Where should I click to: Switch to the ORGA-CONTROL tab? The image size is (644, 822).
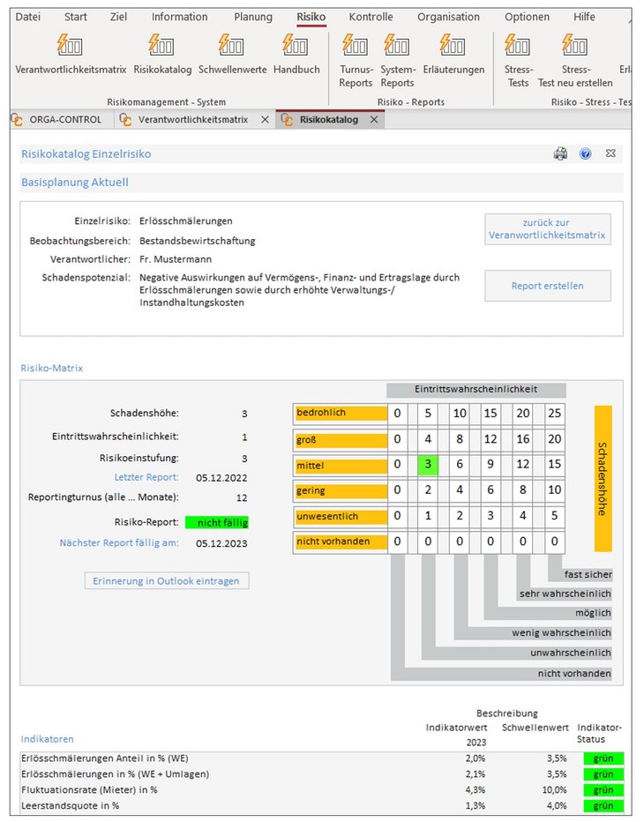64,119
